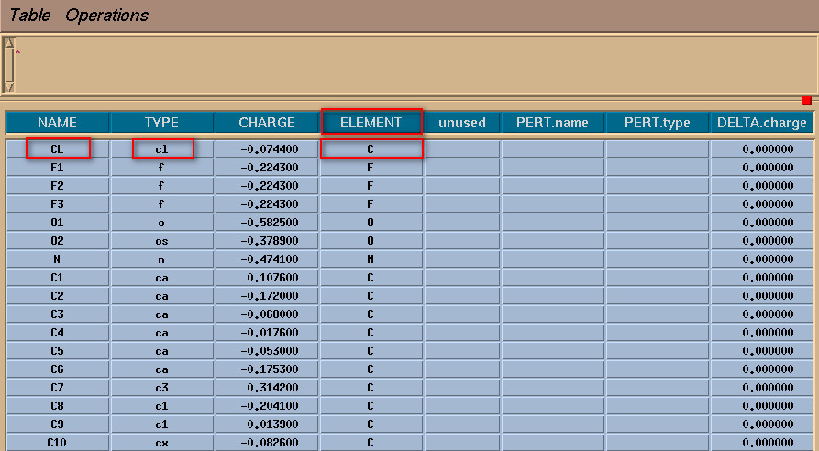Click the type cell containing os
Image resolution: width=819 pixels, height=451 pixels.
[x=161, y=240]
